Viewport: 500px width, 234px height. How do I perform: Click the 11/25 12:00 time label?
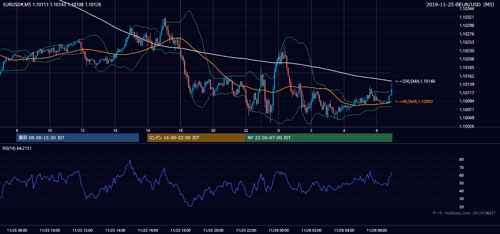click(83, 230)
